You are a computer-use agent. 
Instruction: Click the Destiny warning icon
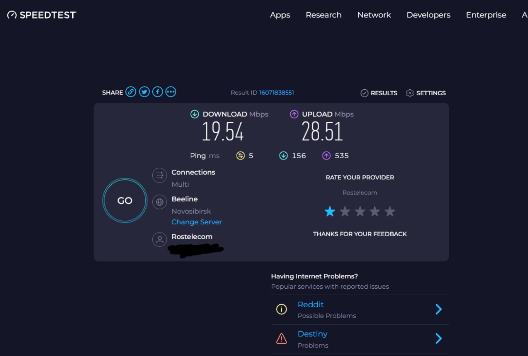coord(281,338)
